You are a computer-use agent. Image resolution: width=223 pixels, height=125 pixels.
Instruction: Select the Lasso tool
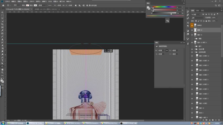tap(2, 18)
